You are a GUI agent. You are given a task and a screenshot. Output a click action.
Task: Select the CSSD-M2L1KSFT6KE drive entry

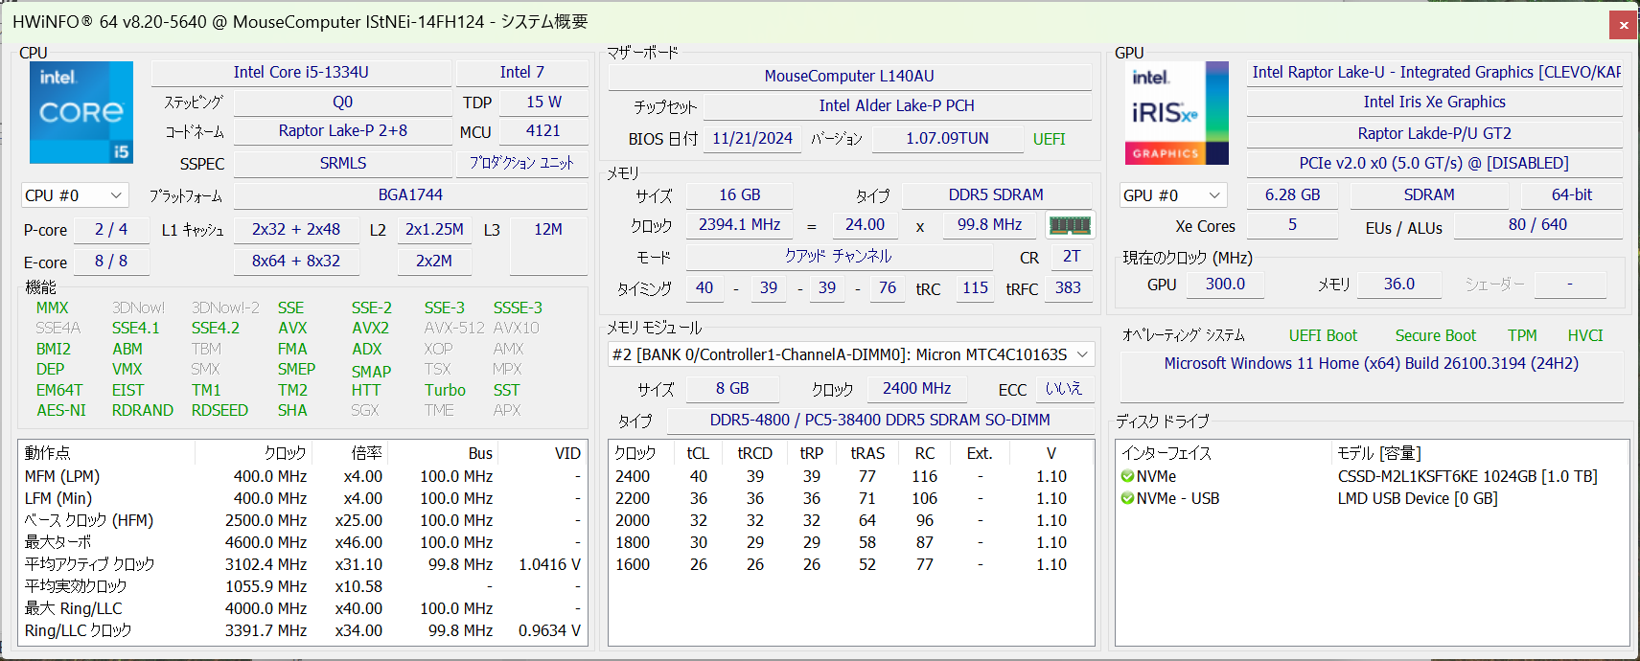1467,476
